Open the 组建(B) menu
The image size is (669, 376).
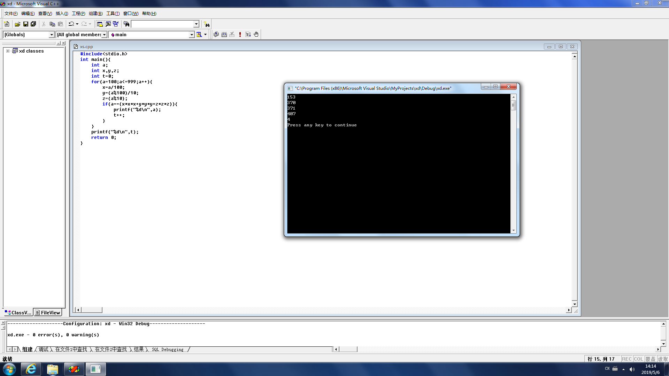point(95,14)
